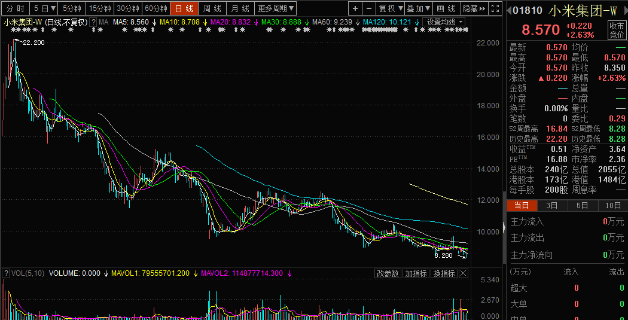Click the help question mark beside stock name

click(93, 22)
